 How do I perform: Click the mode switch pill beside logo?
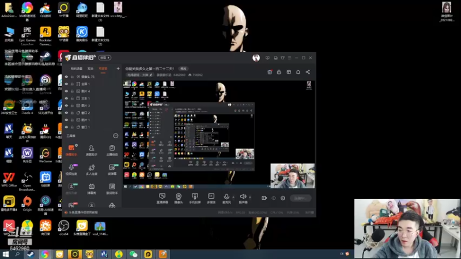(105, 58)
